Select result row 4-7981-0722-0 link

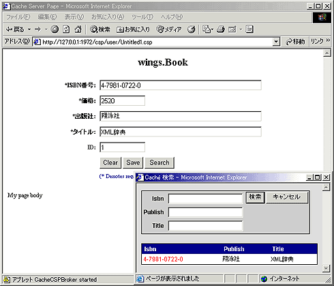click(x=163, y=259)
